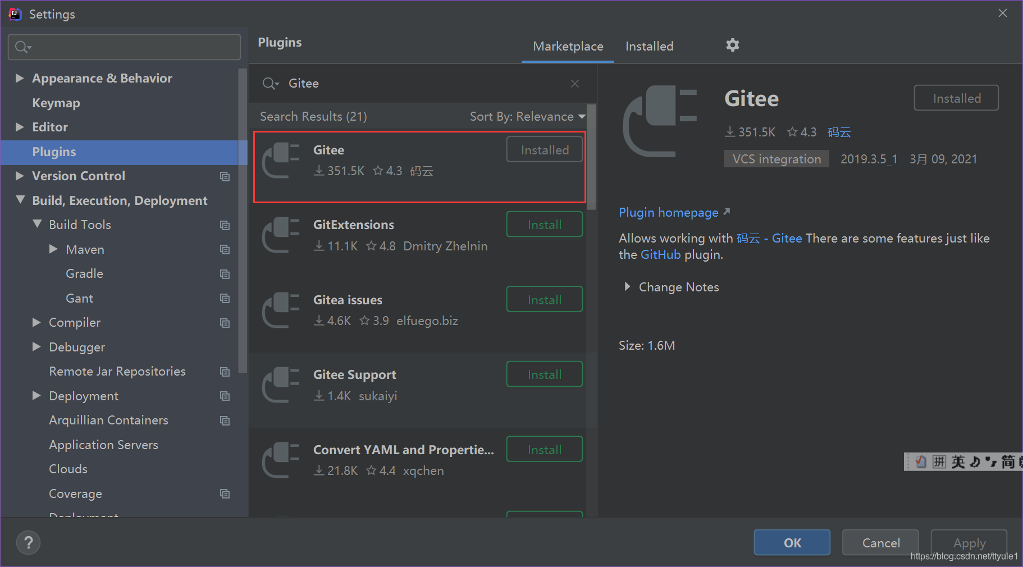Open 码云 vendor link under Gitee title
The width and height of the screenshot is (1023, 567).
pyautogui.click(x=839, y=132)
